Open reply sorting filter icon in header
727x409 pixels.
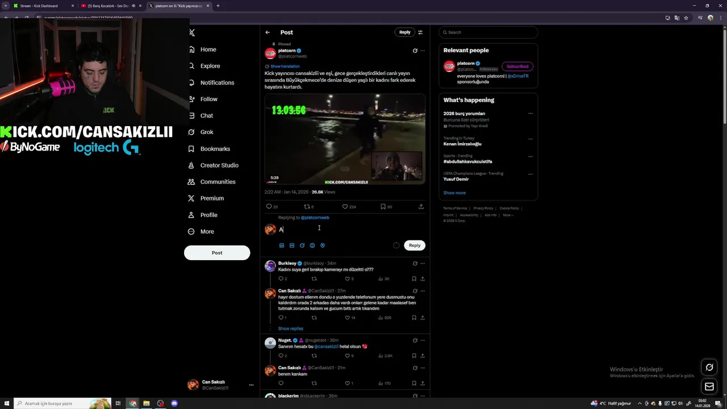pos(420,32)
